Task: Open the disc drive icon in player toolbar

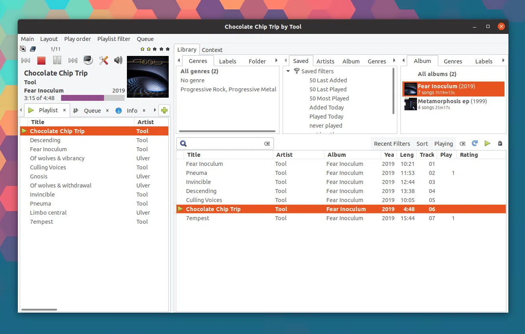Action: [88, 60]
